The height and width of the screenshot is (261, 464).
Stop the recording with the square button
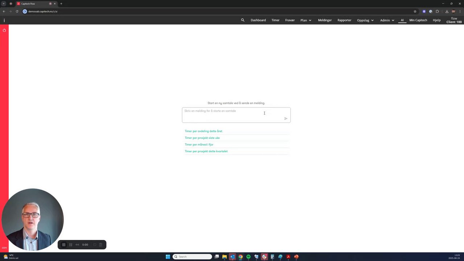pos(64,245)
